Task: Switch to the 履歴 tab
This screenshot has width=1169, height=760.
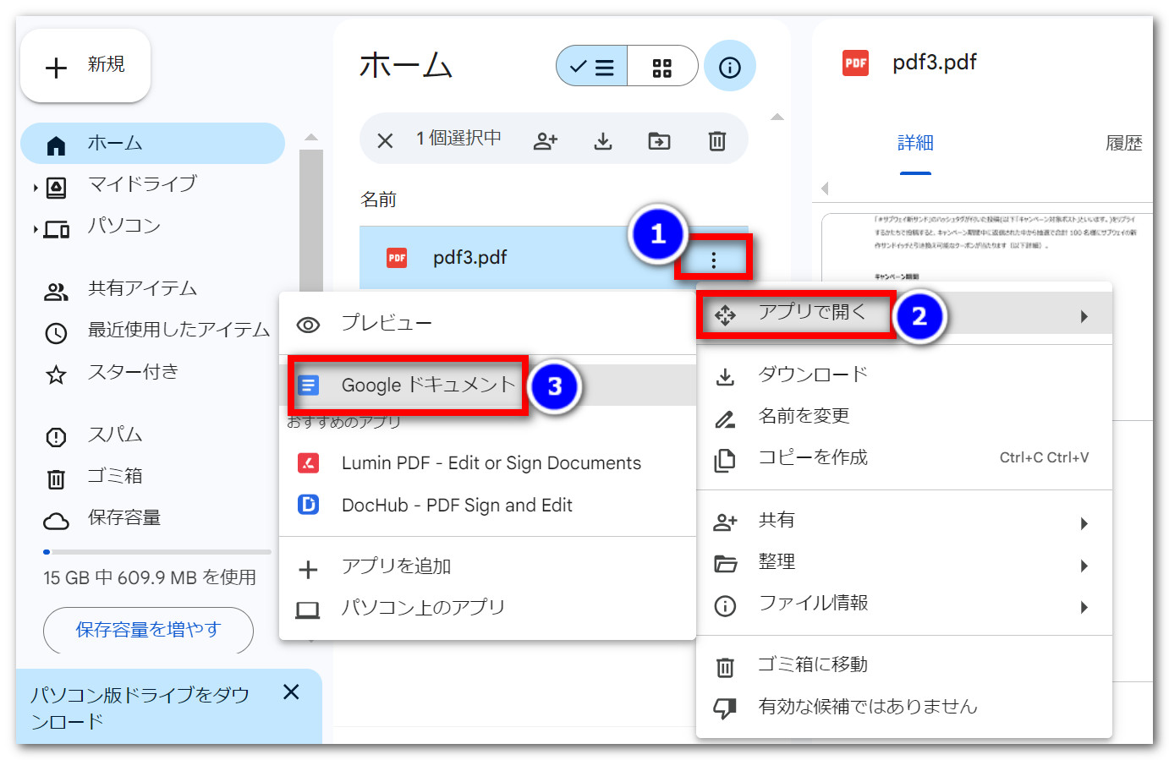Action: (x=1124, y=143)
